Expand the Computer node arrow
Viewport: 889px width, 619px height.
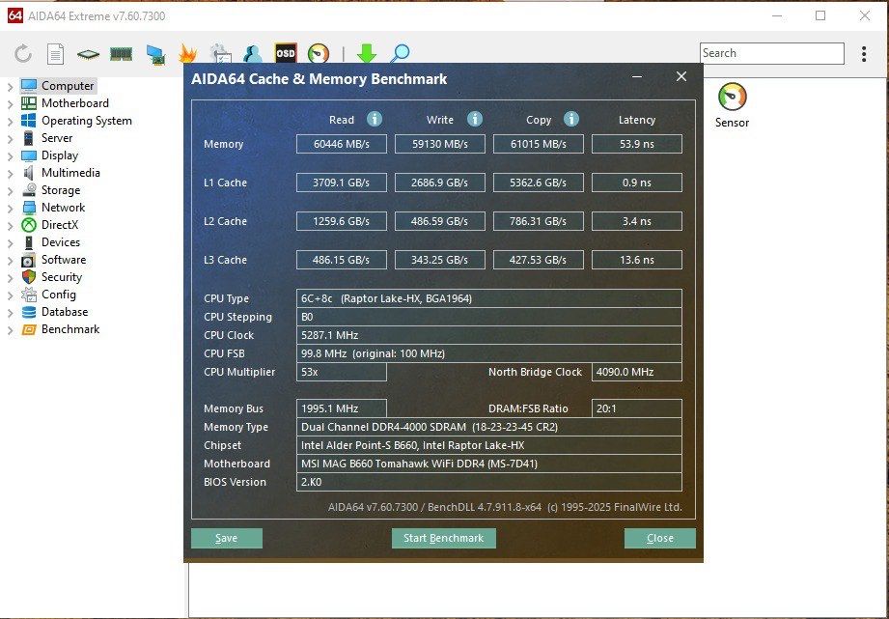click(x=11, y=86)
